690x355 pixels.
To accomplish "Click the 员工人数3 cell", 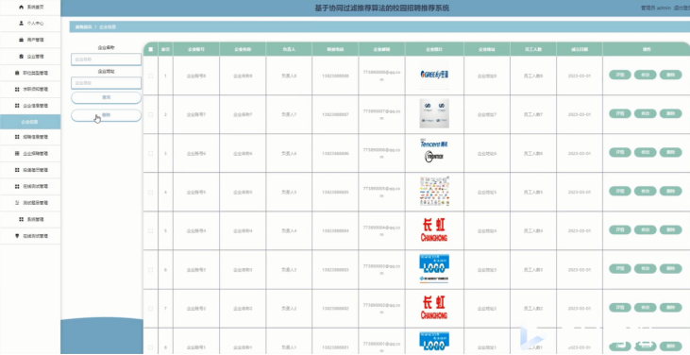I will point(533,270).
